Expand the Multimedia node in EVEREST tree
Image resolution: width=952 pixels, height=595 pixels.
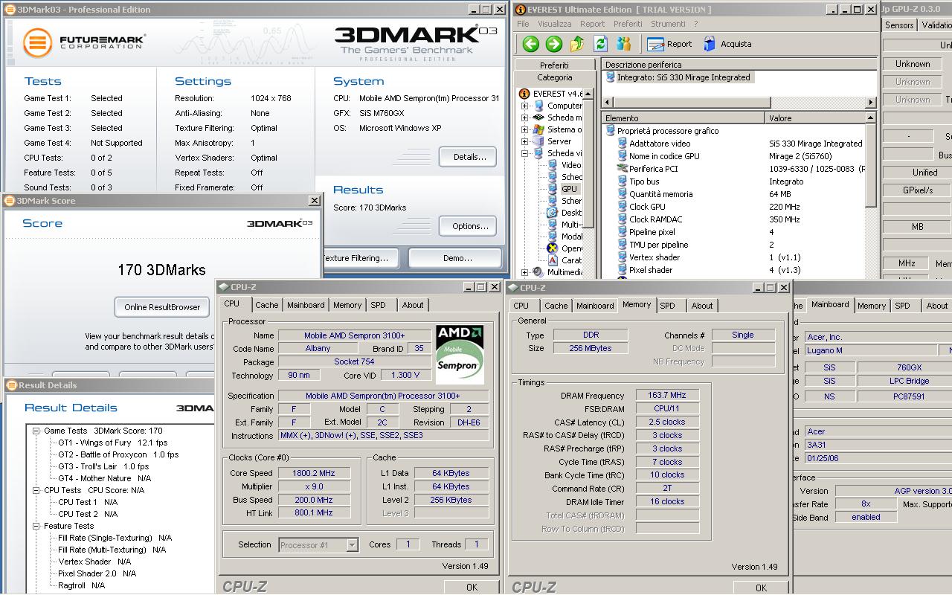(x=524, y=272)
